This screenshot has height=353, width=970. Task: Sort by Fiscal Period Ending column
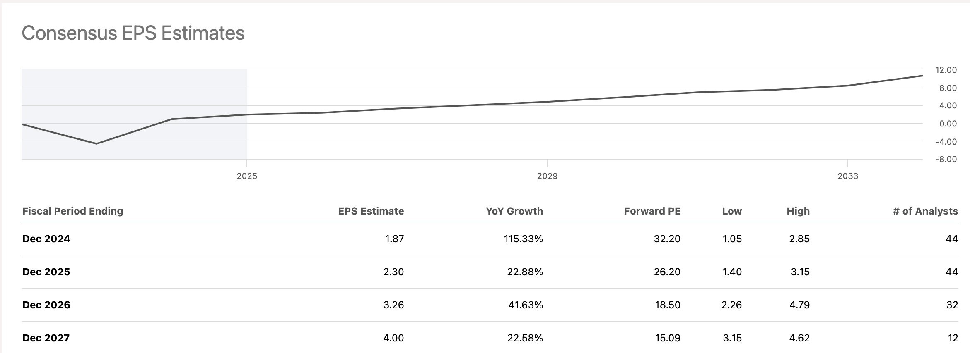pyautogui.click(x=73, y=211)
